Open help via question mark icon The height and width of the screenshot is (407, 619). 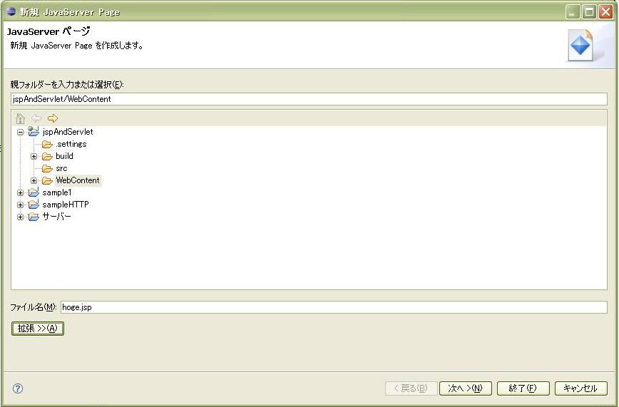(x=18, y=388)
